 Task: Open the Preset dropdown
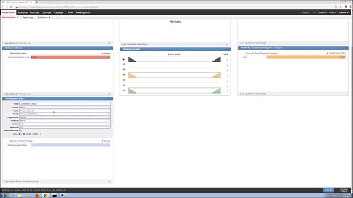point(65,107)
